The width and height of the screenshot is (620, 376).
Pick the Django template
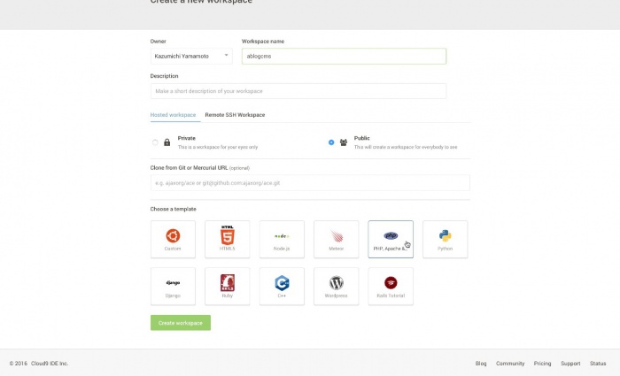[x=173, y=286]
